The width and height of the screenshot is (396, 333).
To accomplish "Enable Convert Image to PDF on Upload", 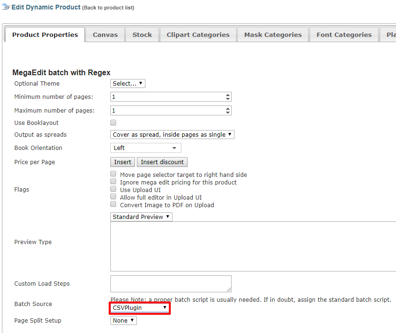I will (113, 204).
